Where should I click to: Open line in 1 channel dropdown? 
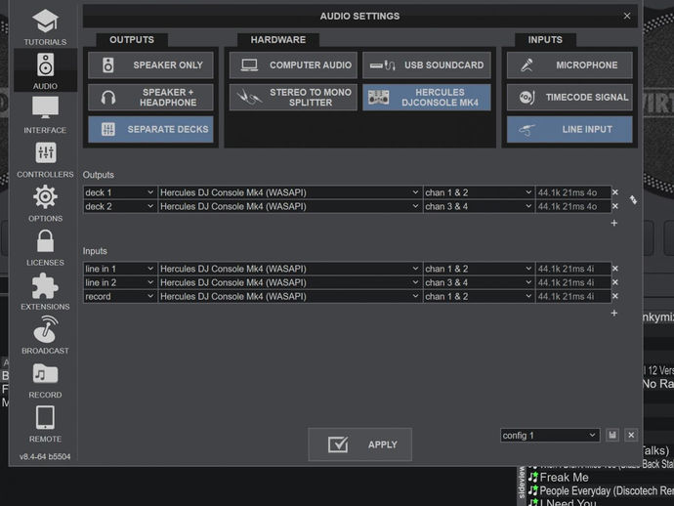click(x=479, y=269)
